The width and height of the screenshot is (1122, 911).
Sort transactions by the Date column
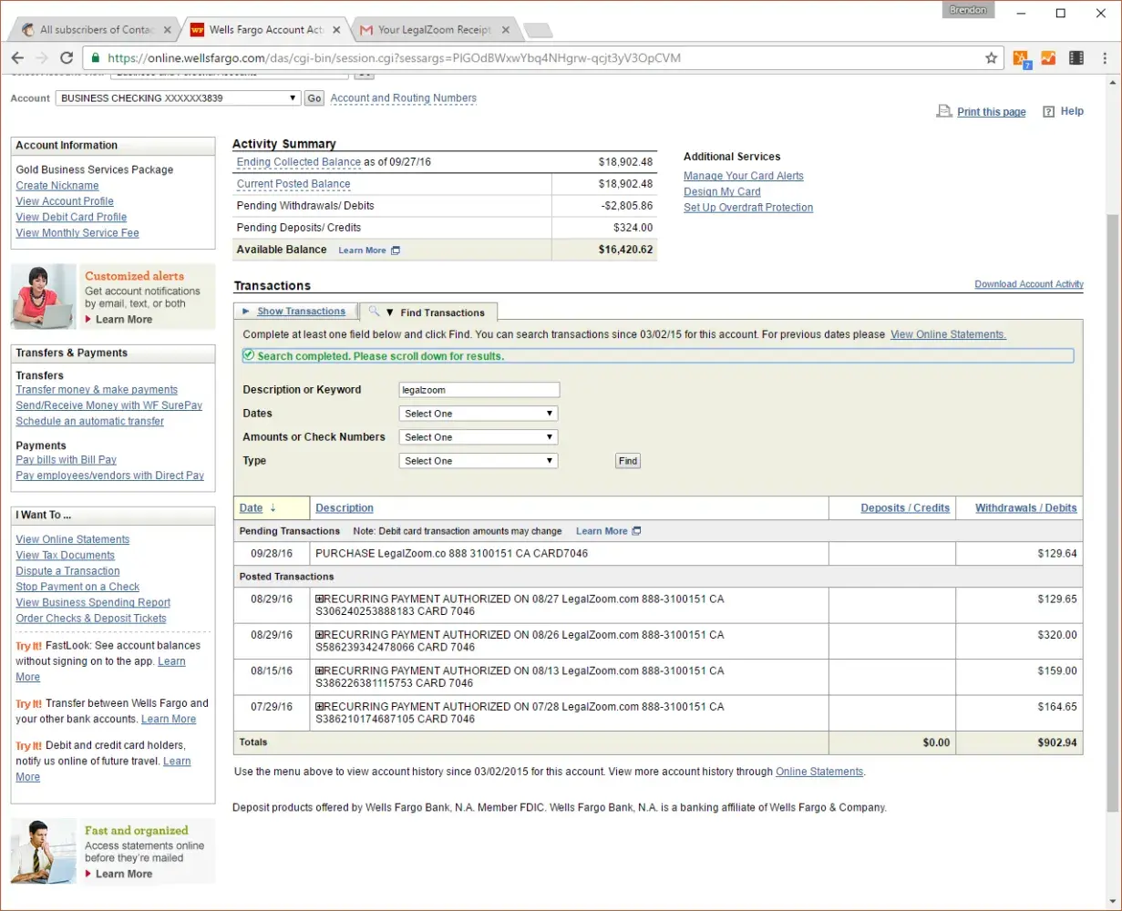click(251, 508)
